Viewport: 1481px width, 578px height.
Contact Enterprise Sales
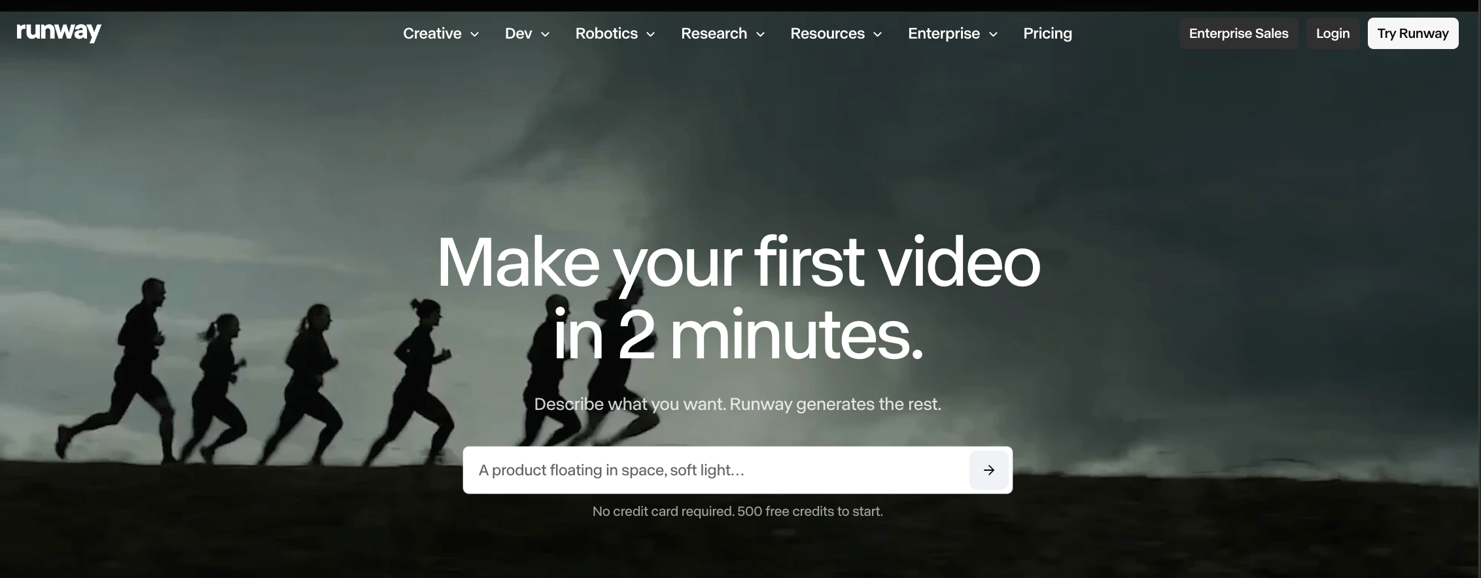[1238, 33]
